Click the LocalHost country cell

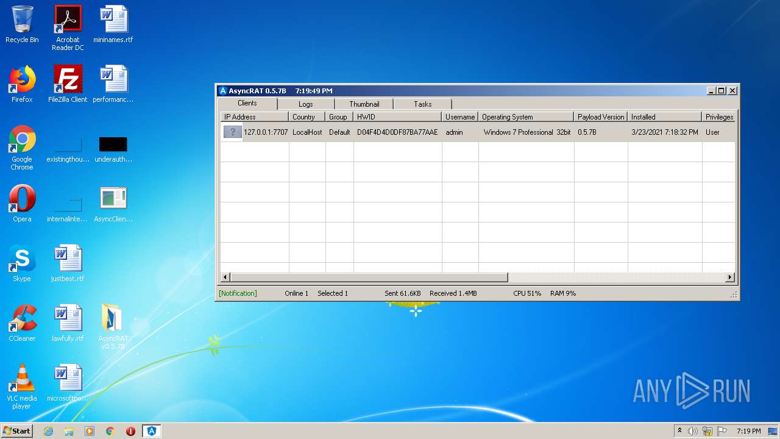[x=307, y=132]
